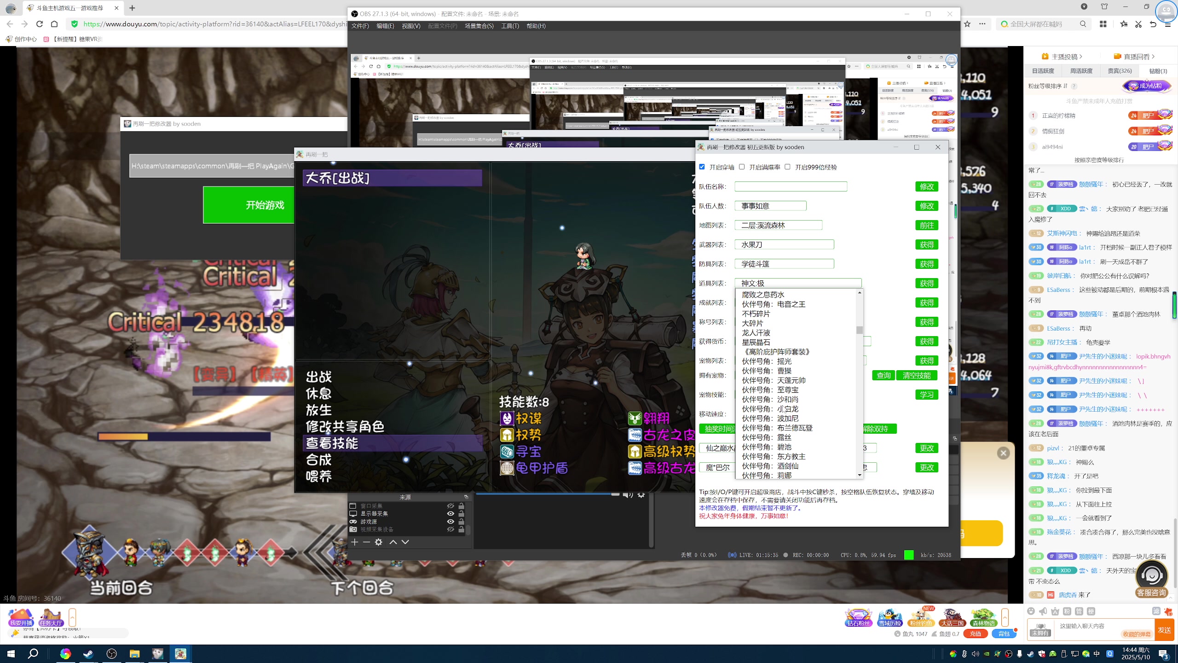
Task: Reload the browser page
Action: [x=40, y=24]
